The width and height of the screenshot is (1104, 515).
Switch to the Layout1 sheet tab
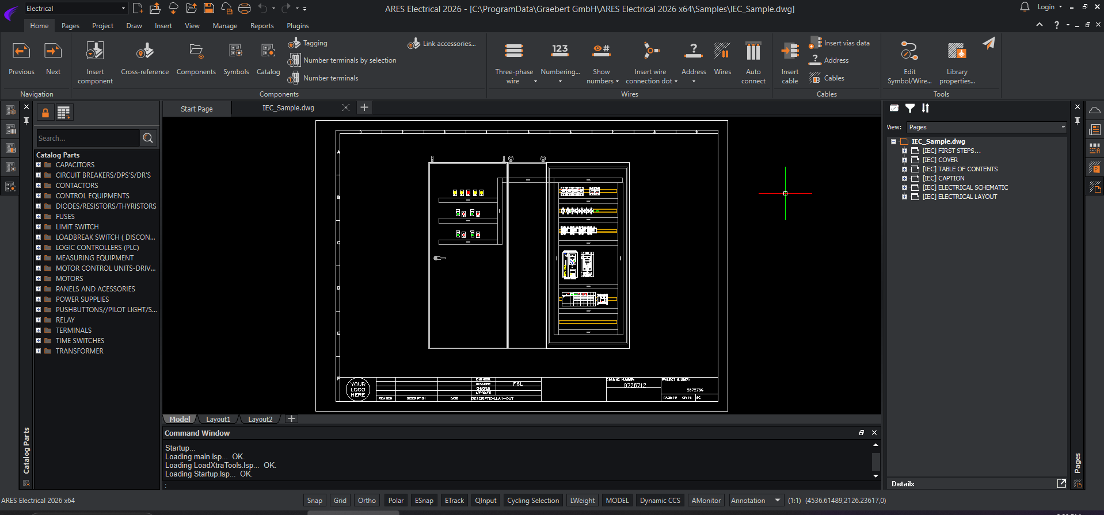tap(218, 420)
